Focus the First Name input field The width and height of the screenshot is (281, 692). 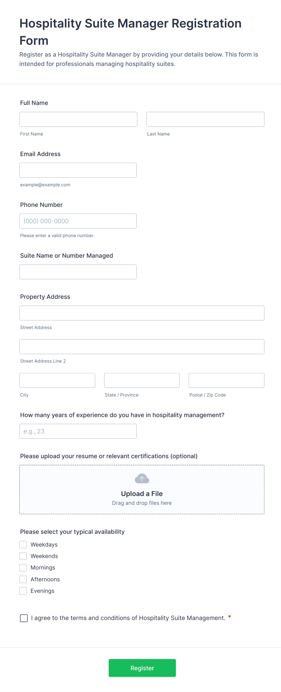click(x=78, y=119)
